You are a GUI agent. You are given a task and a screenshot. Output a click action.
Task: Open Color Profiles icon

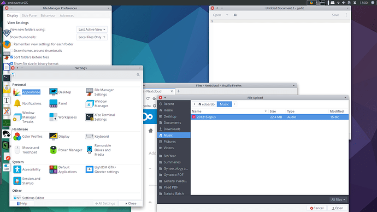pos(17,136)
